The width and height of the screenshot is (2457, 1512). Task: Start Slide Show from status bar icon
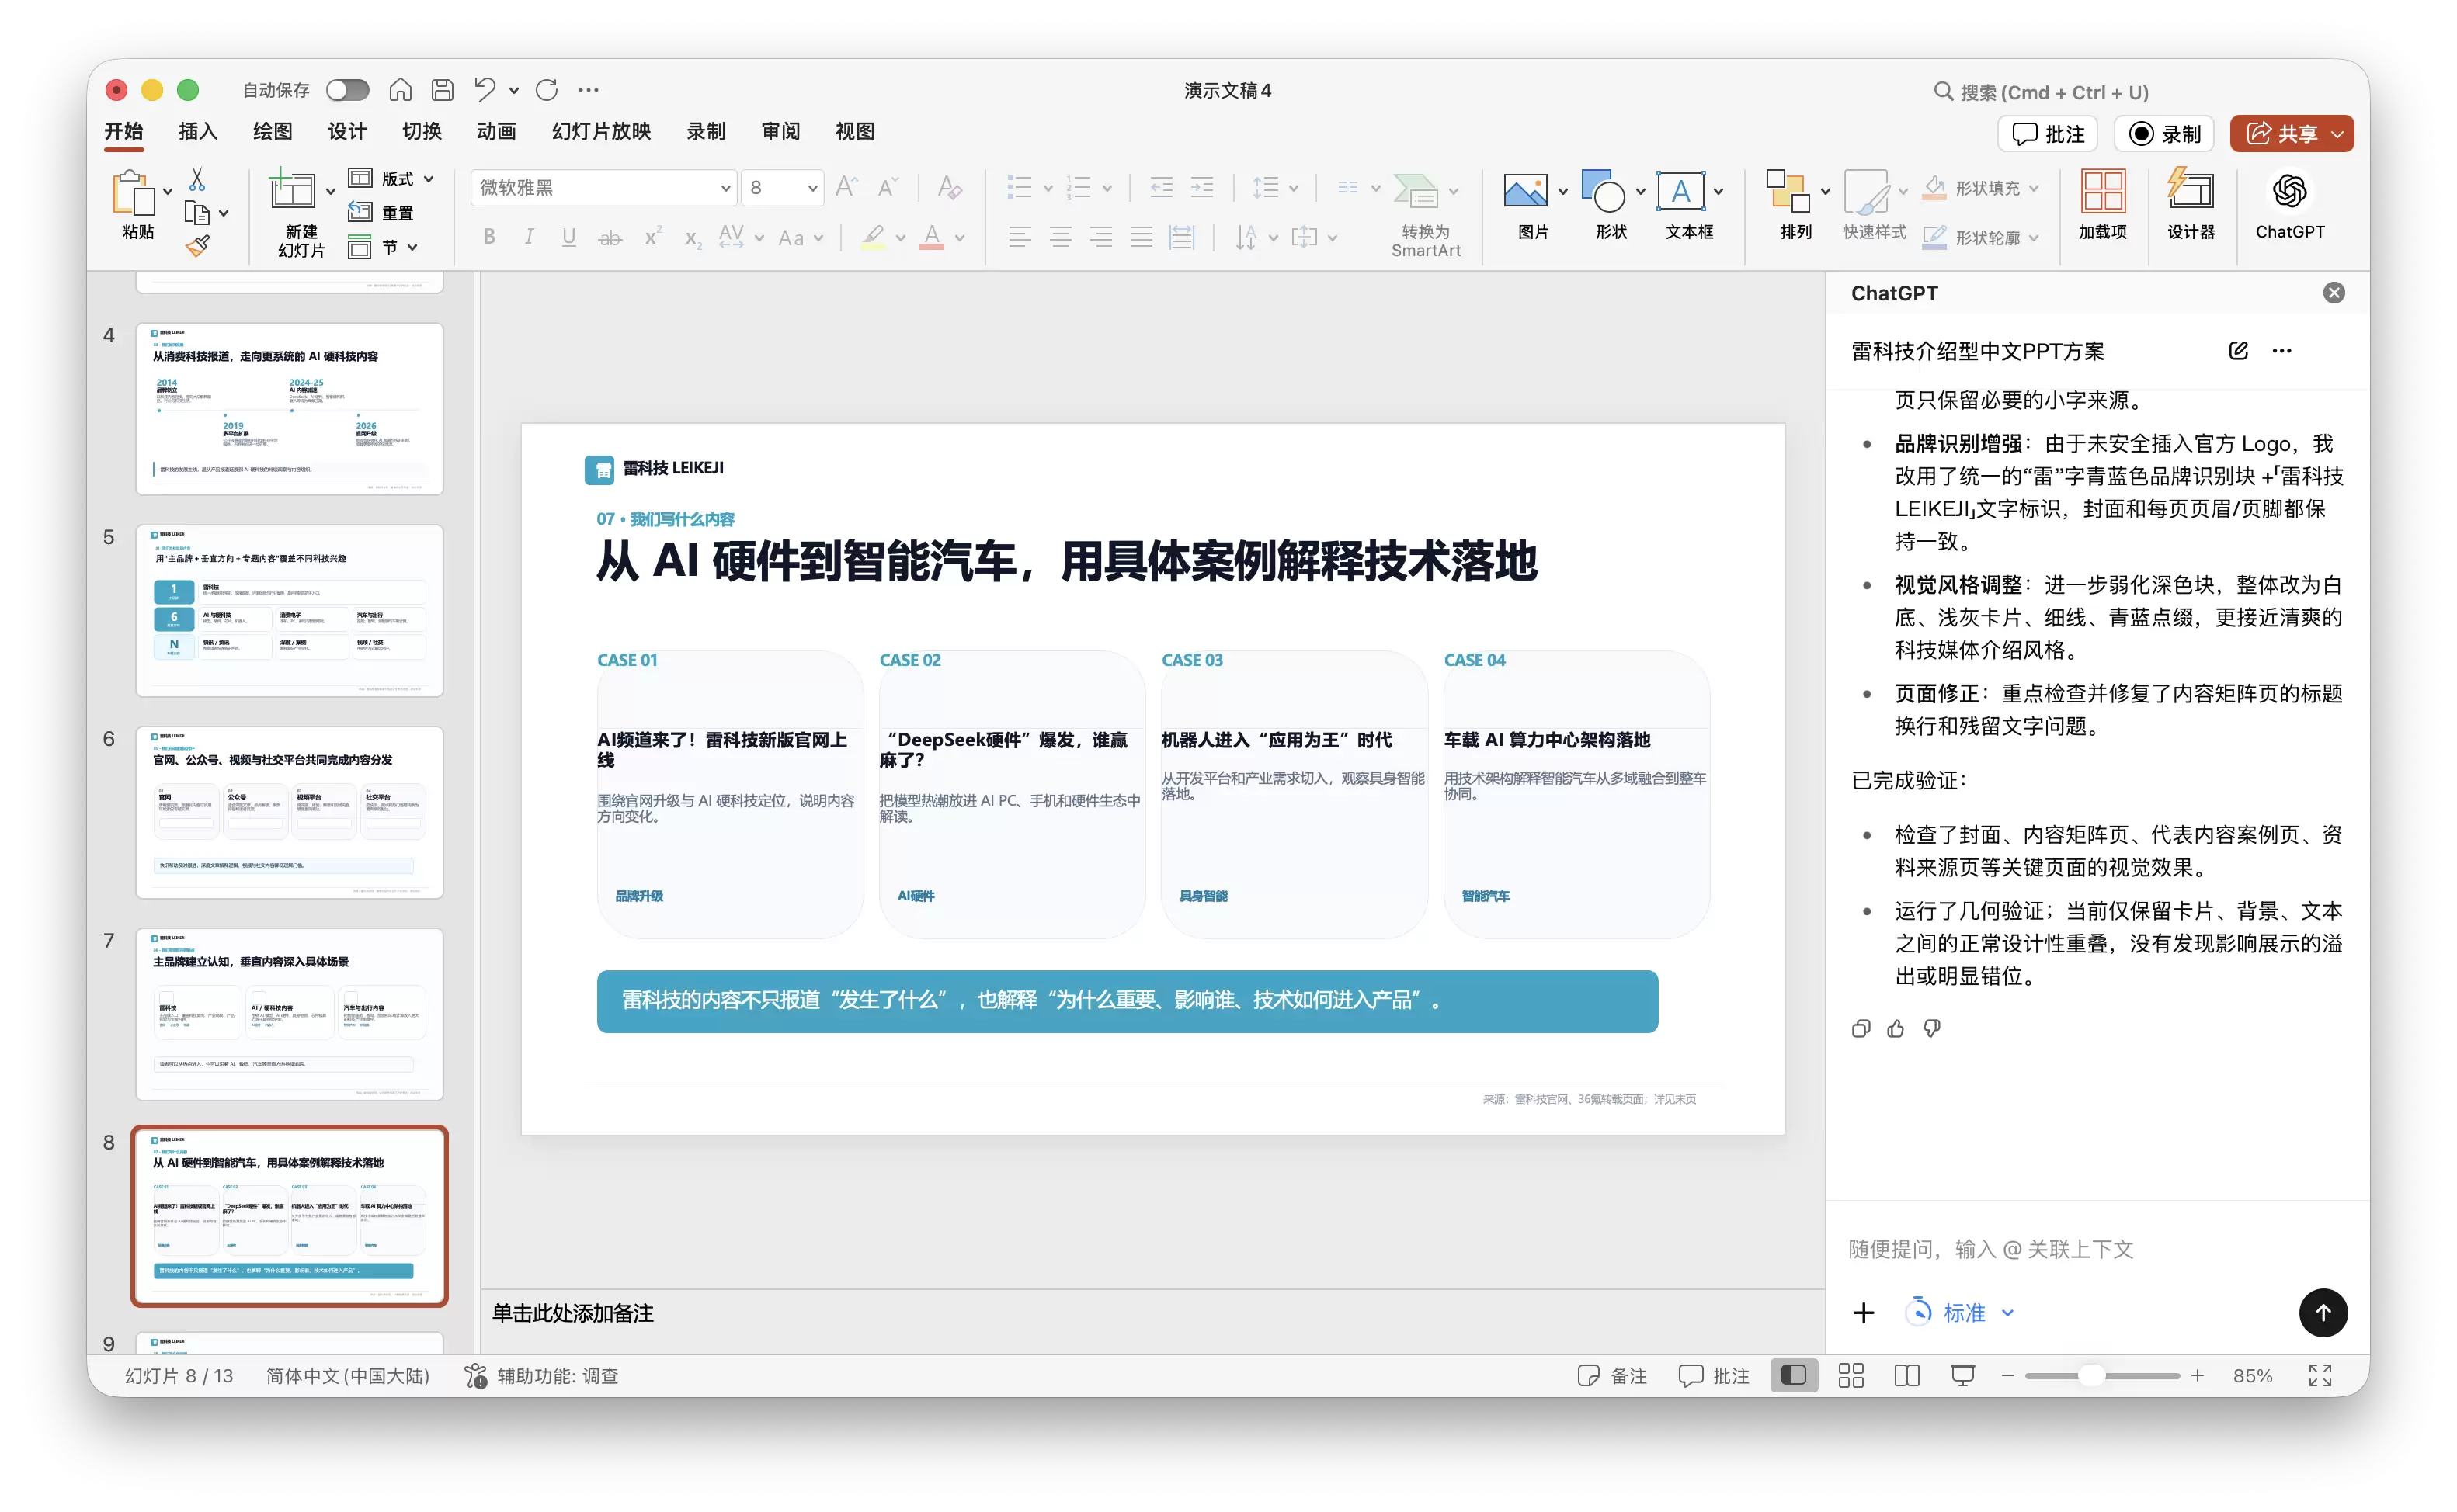pyautogui.click(x=1963, y=1376)
